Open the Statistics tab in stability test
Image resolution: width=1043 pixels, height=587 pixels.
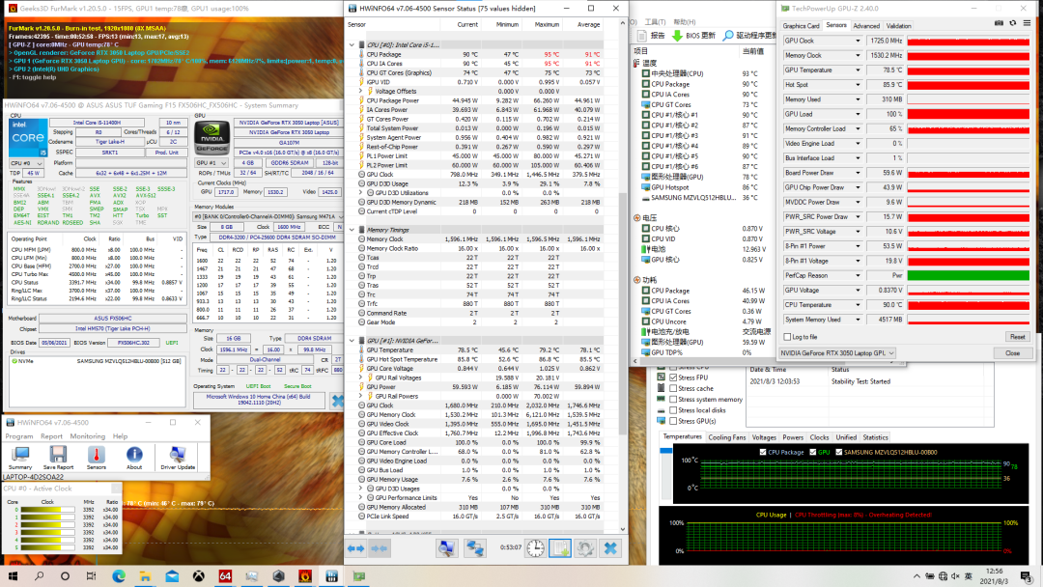(875, 437)
